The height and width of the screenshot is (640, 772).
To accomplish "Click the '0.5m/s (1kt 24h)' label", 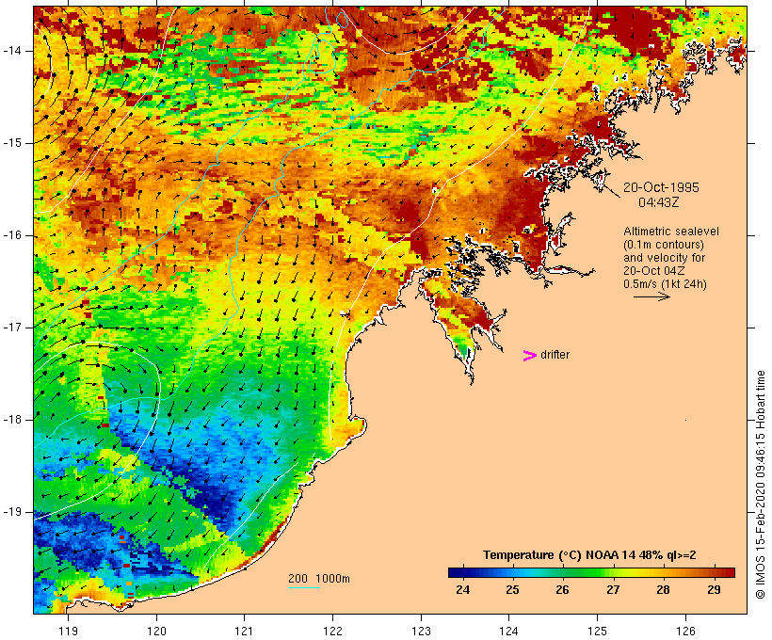I will click(x=665, y=284).
